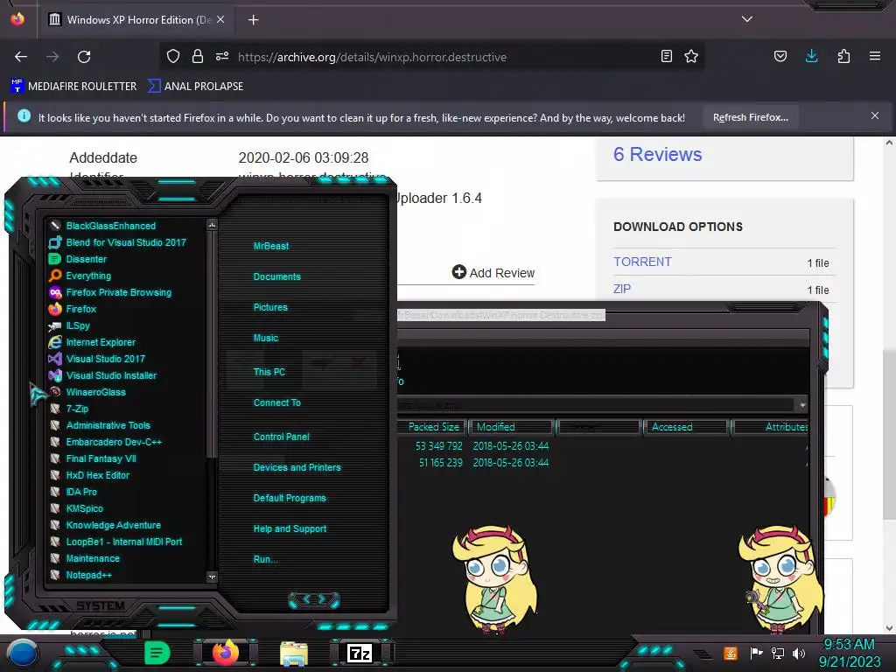896x672 pixels.
Task: Open Firefox downloads panel
Action: 811,56
